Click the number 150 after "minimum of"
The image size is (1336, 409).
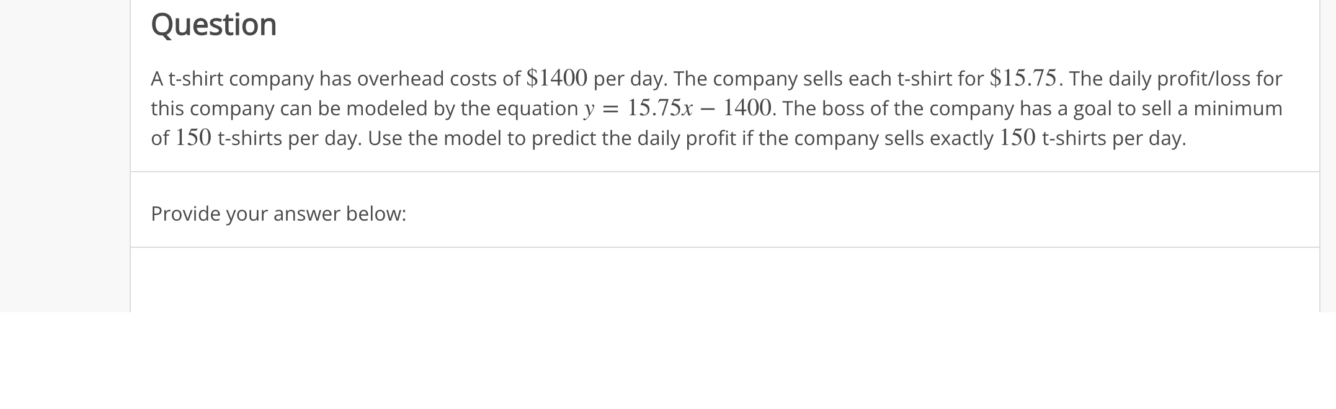click(x=194, y=138)
